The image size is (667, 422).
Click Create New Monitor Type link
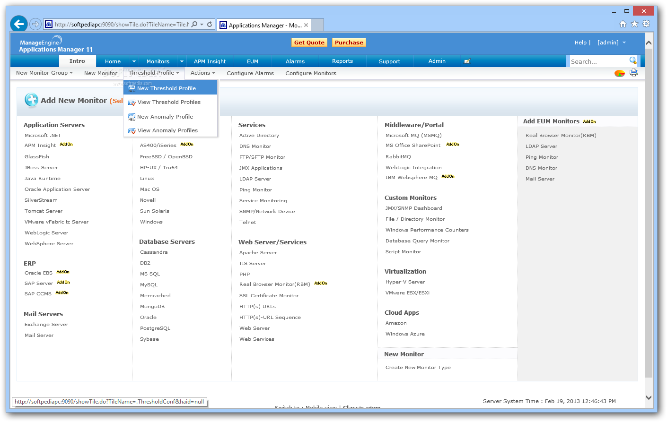(418, 368)
